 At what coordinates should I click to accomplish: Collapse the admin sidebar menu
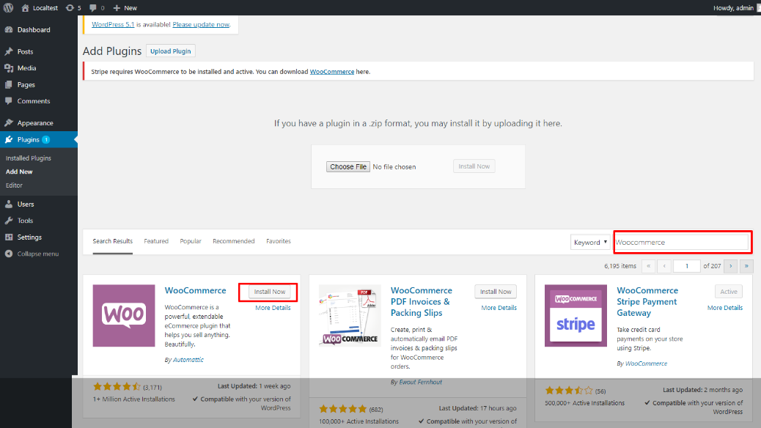pyautogui.click(x=32, y=254)
